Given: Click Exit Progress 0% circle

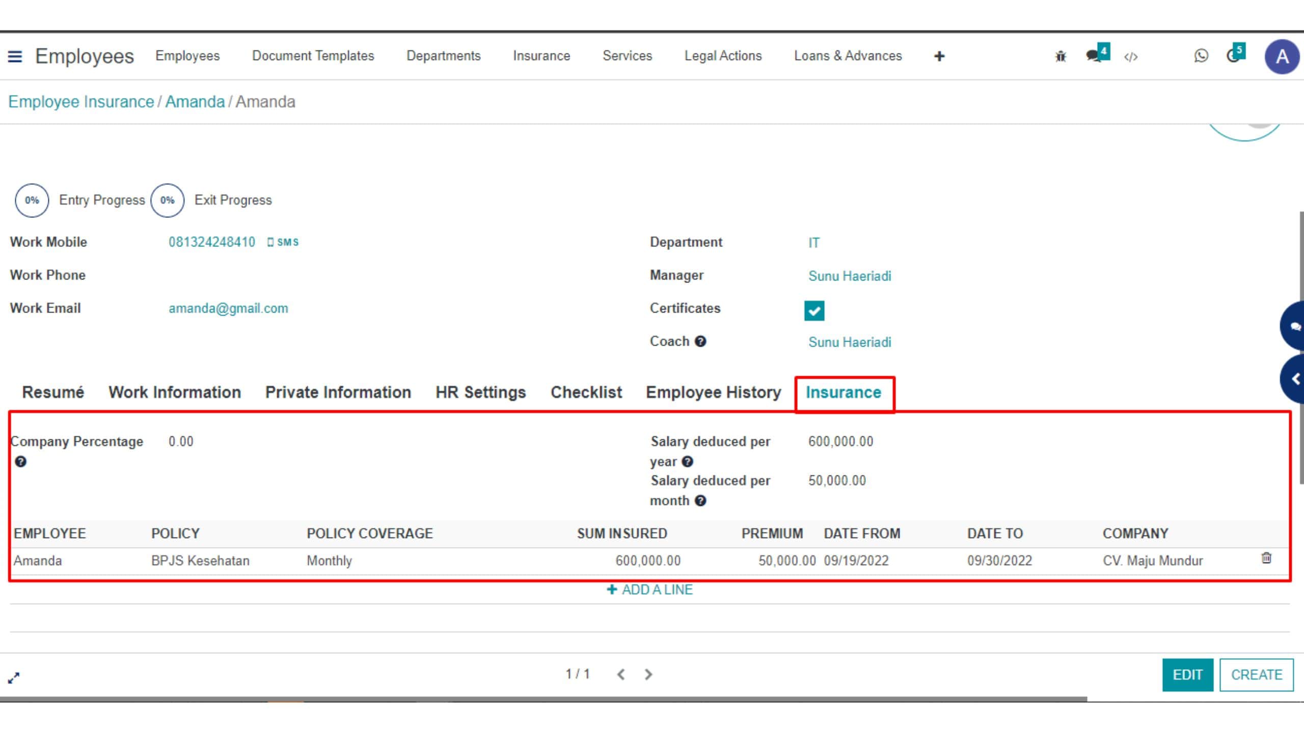Looking at the screenshot, I should tap(168, 201).
